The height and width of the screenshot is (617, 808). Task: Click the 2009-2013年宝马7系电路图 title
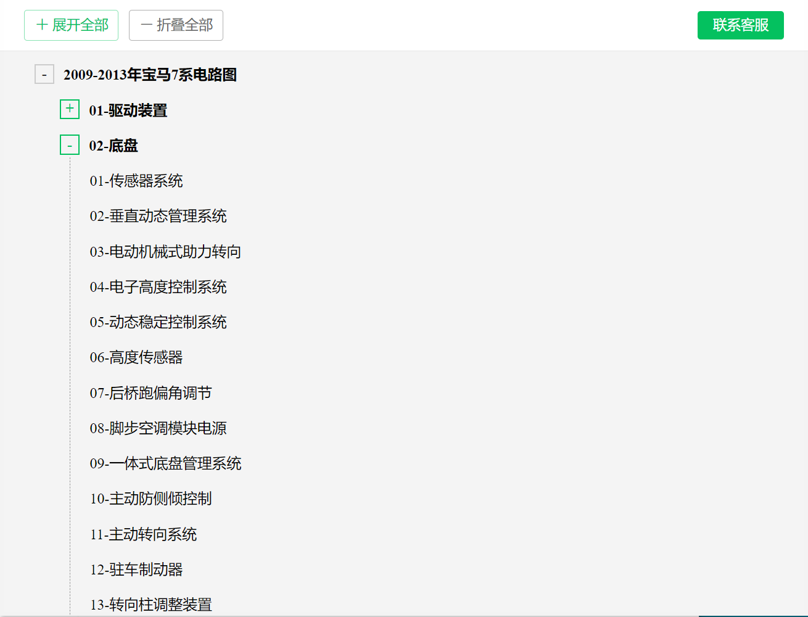pyautogui.click(x=150, y=75)
